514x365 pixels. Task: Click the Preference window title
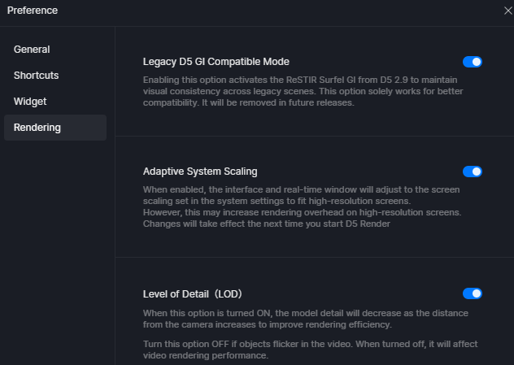click(x=33, y=11)
